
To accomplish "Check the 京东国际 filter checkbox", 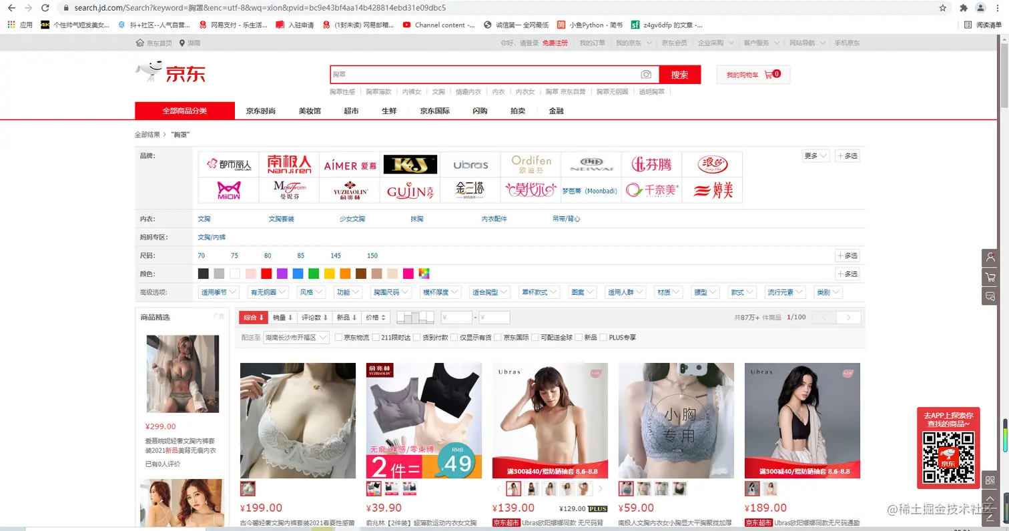I will coord(498,338).
